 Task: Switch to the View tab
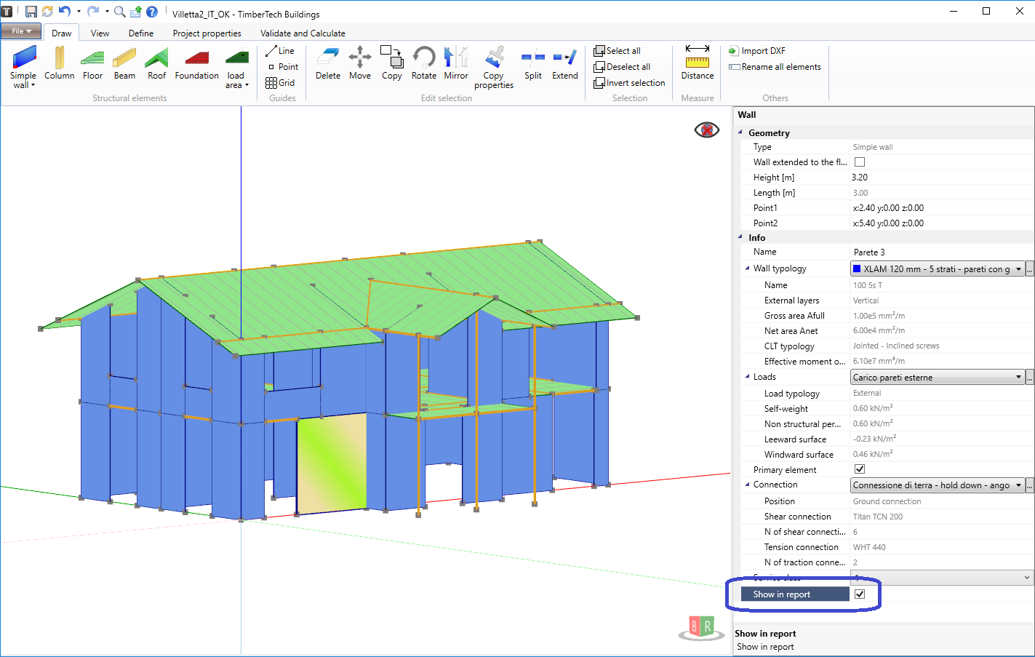coord(100,33)
